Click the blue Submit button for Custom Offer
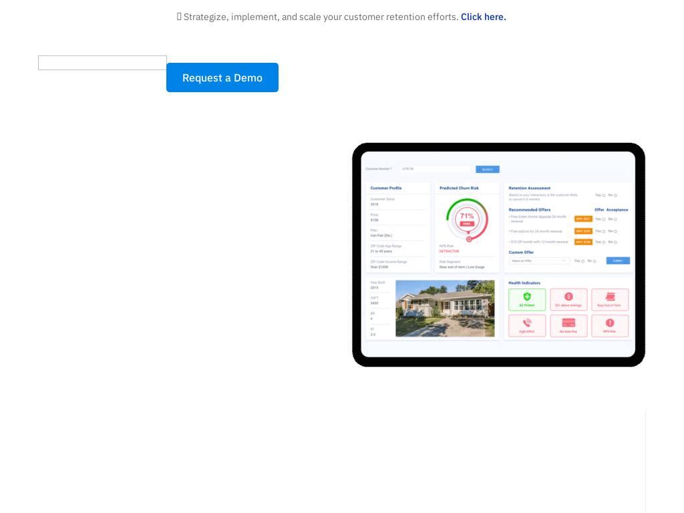The height and width of the screenshot is (513, 684). 618,261
